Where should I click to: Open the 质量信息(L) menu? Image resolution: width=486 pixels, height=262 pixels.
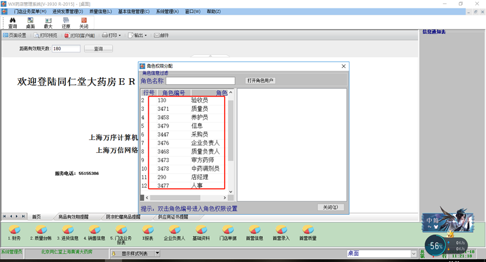(x=101, y=11)
